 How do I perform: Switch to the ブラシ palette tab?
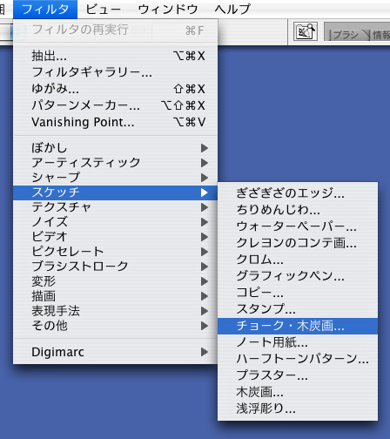click(346, 35)
